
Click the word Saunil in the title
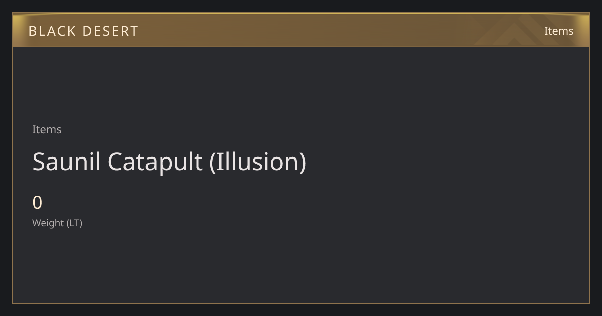tap(66, 162)
